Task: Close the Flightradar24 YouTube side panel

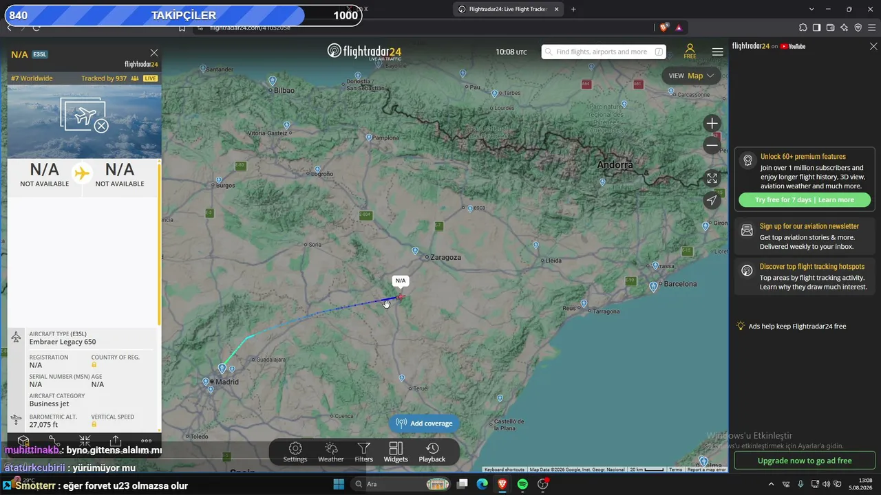Action: coord(873,46)
